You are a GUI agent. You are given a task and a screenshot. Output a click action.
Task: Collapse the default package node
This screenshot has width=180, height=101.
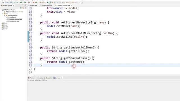click(4, 16)
